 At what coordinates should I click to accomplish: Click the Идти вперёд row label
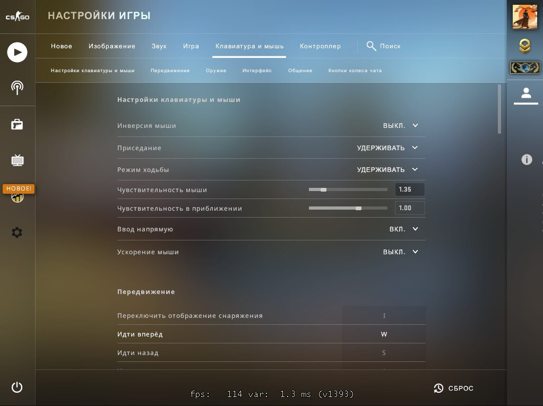coord(140,334)
